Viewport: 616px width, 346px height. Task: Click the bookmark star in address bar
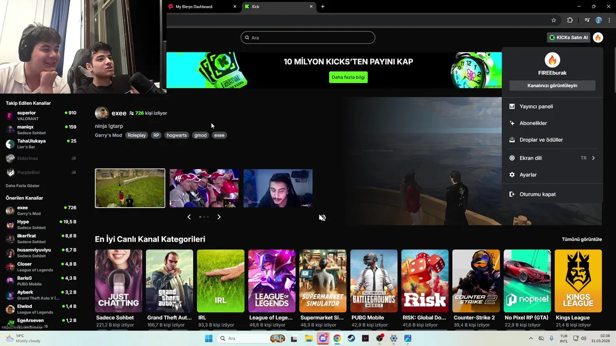pyautogui.click(x=553, y=20)
